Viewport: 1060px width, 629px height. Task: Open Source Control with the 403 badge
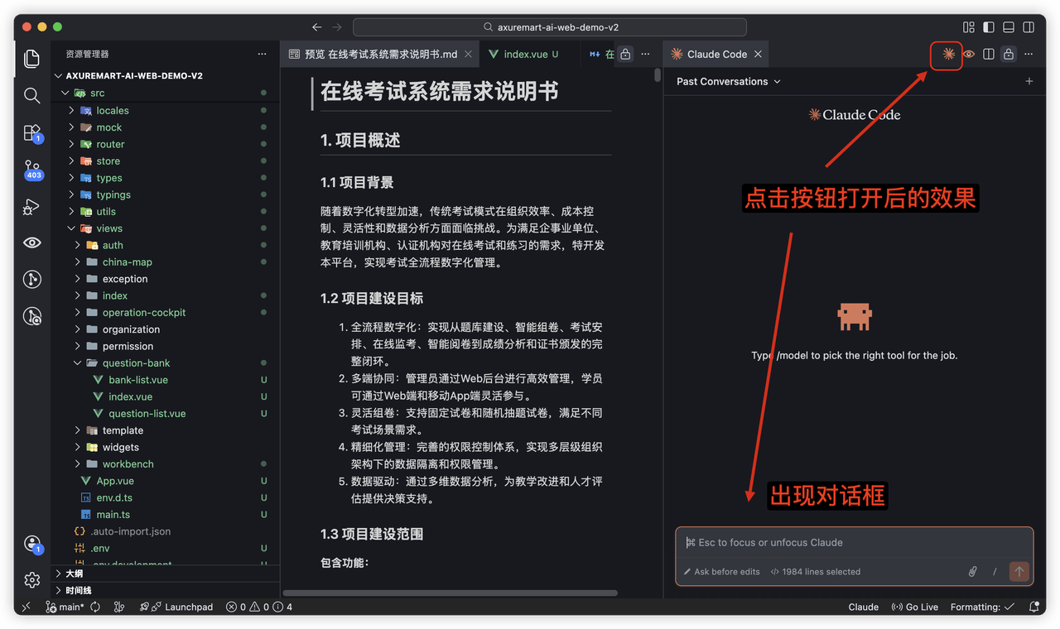32,170
